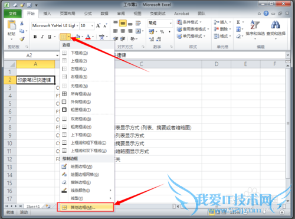295x219 pixels.
Task: Open the font name dropdown
Action: (x=77, y=26)
